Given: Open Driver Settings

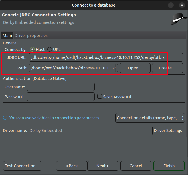Looking at the screenshot, I should click(168, 131).
